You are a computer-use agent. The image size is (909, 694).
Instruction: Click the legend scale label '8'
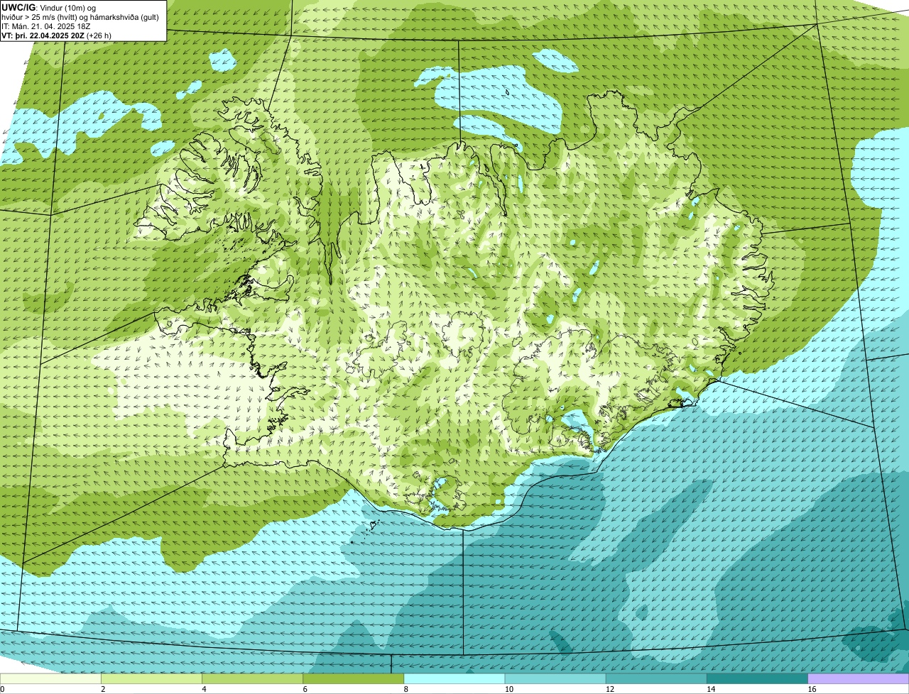coord(406,689)
